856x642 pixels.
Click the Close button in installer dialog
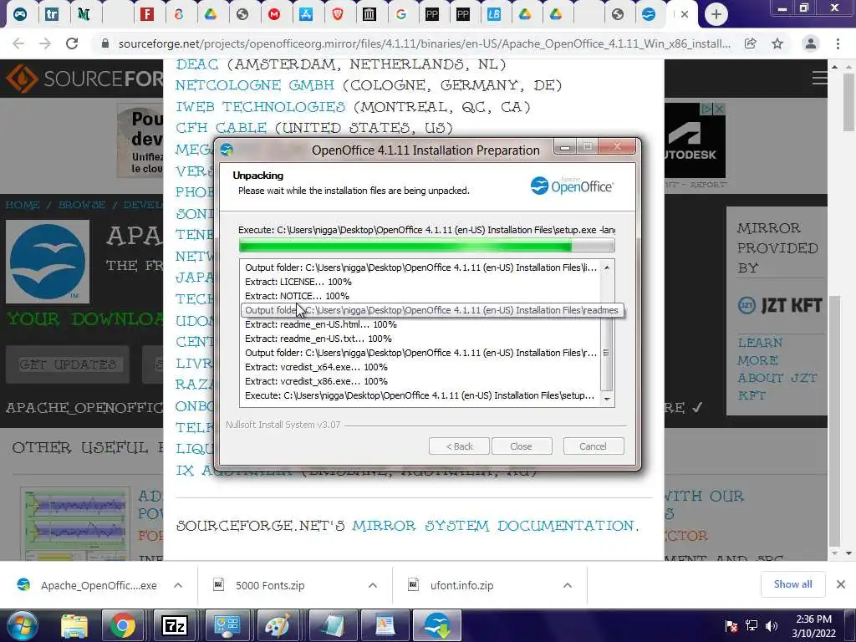coord(522,446)
